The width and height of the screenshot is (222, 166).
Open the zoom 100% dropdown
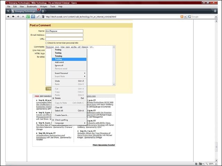click(216, 164)
